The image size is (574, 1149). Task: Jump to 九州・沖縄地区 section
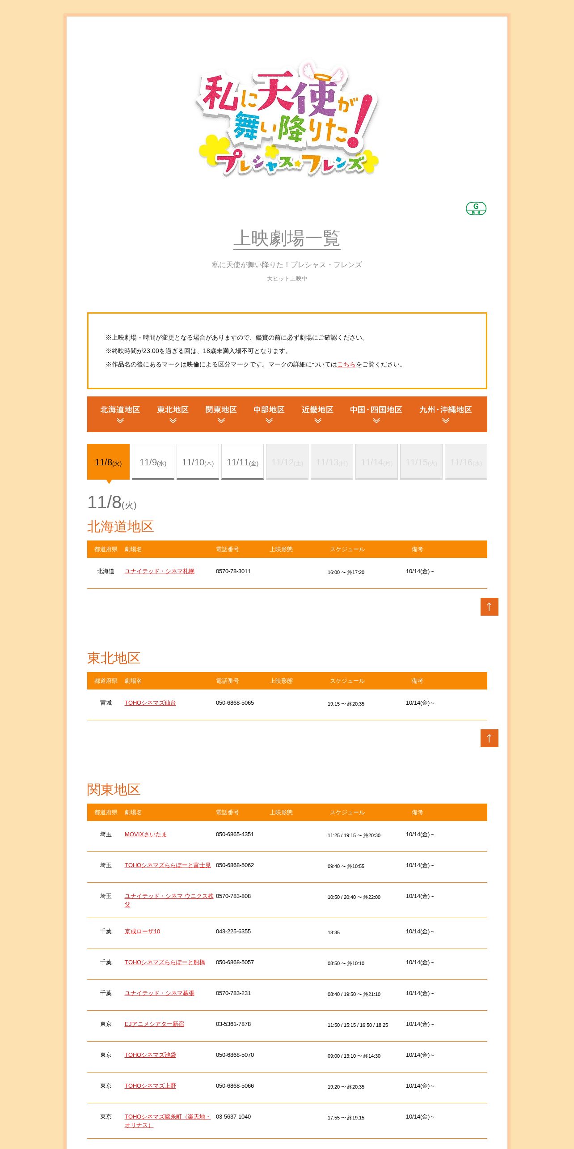[446, 414]
